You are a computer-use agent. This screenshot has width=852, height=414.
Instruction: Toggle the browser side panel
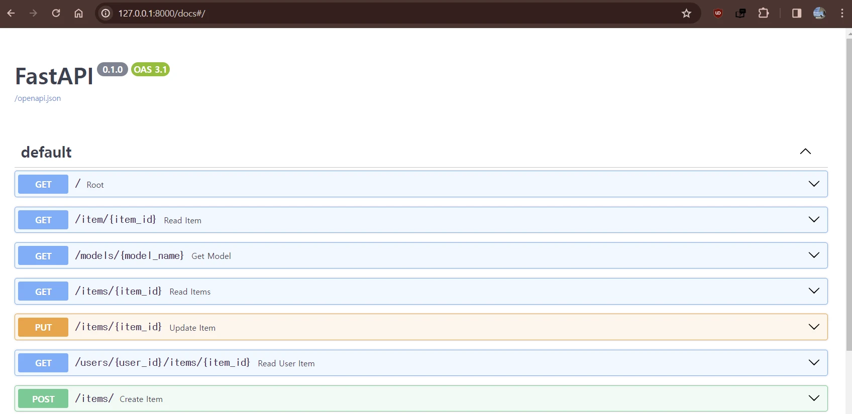point(797,13)
